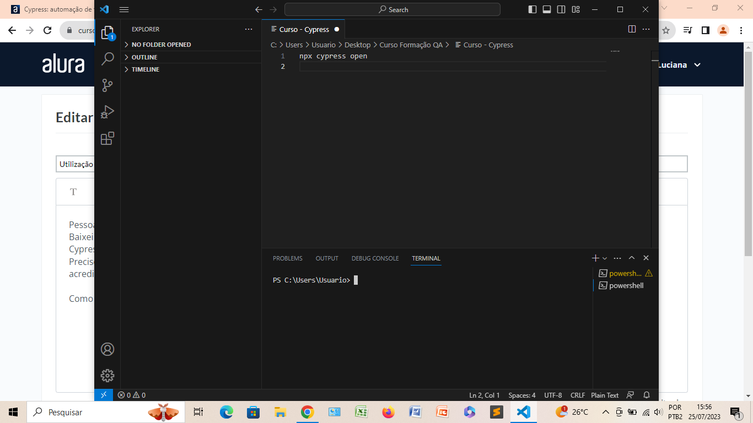Toggle the secondary side bar layout icon
Image resolution: width=753 pixels, height=423 pixels.
[561, 9]
